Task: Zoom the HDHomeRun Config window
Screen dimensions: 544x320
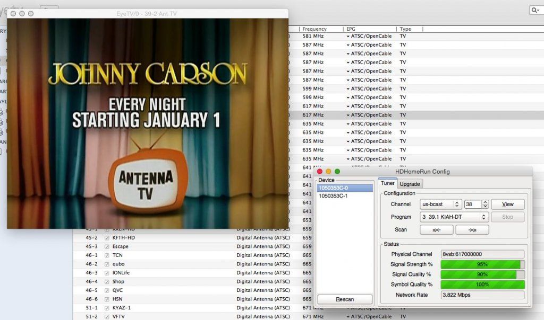Action: click(337, 172)
